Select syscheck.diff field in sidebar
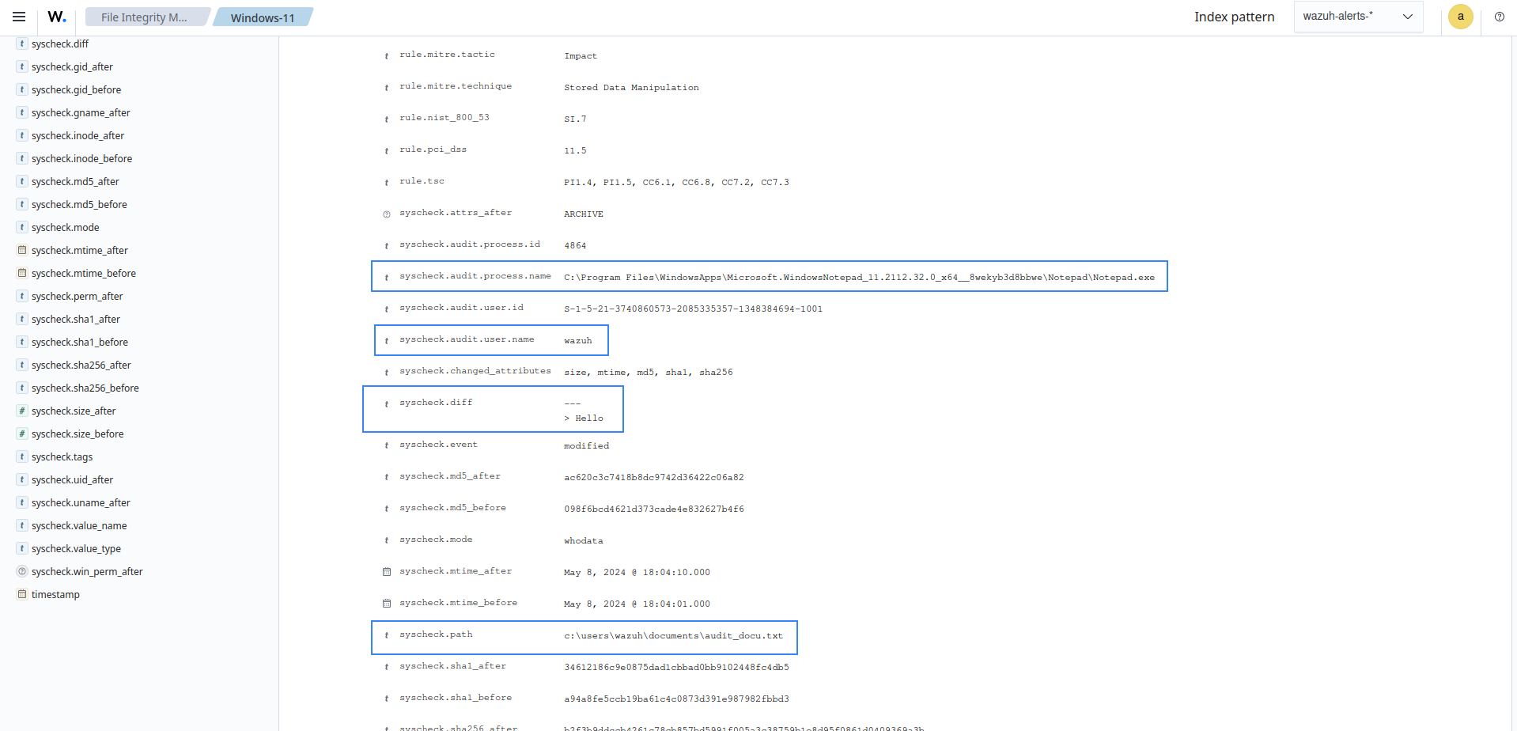The width and height of the screenshot is (1517, 731). click(60, 44)
